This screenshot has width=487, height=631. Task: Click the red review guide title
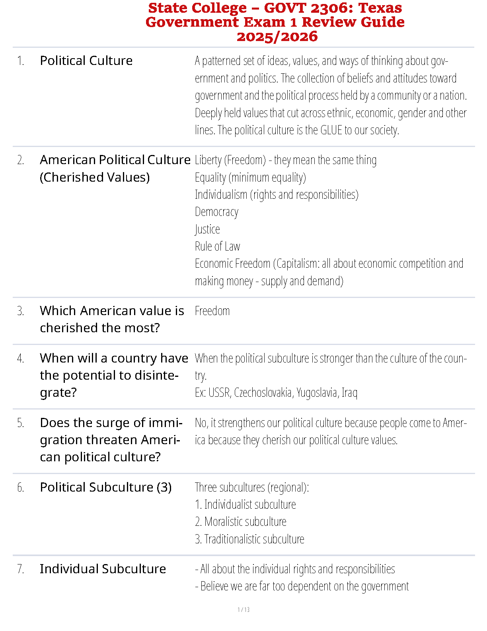(x=275, y=22)
